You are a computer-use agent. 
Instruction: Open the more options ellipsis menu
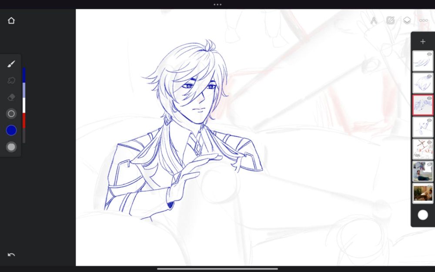423,20
